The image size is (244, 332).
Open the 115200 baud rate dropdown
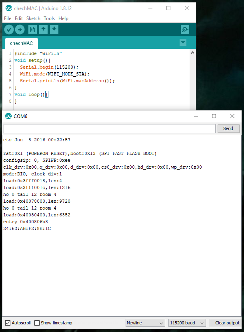tap(187, 323)
